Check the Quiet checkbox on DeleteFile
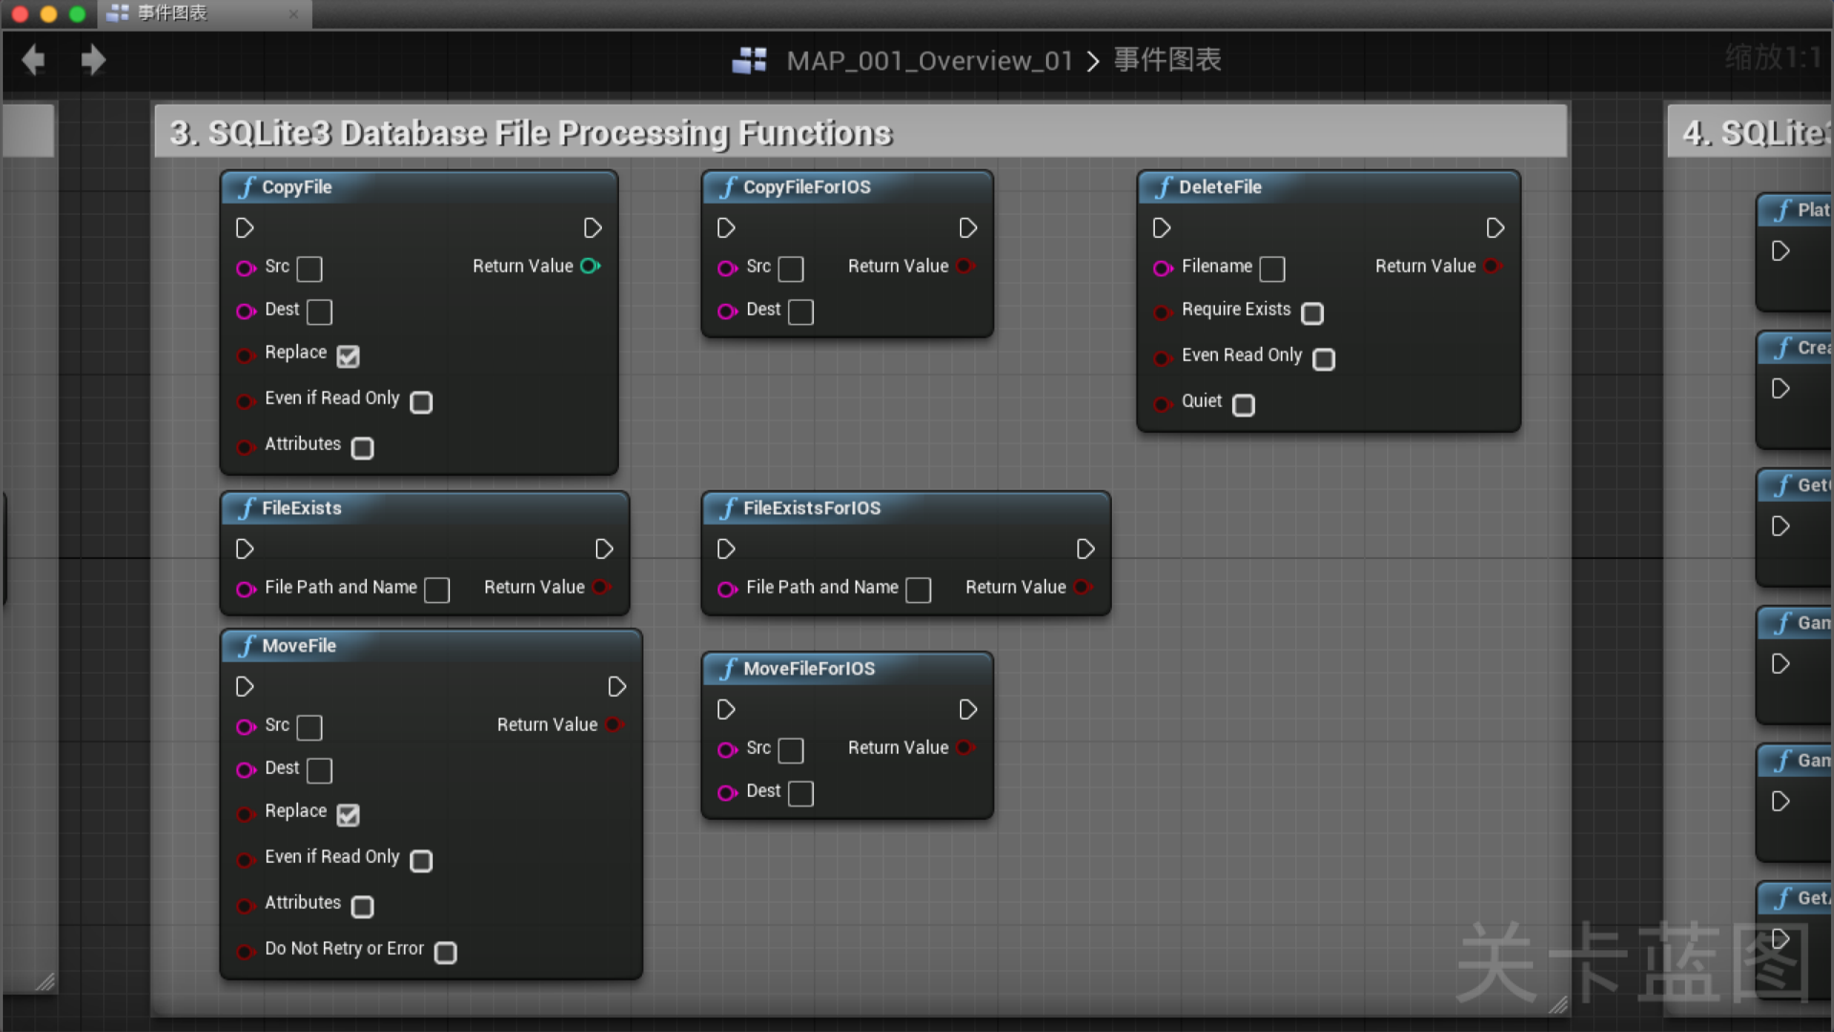This screenshot has height=1032, width=1834. 1243,406
